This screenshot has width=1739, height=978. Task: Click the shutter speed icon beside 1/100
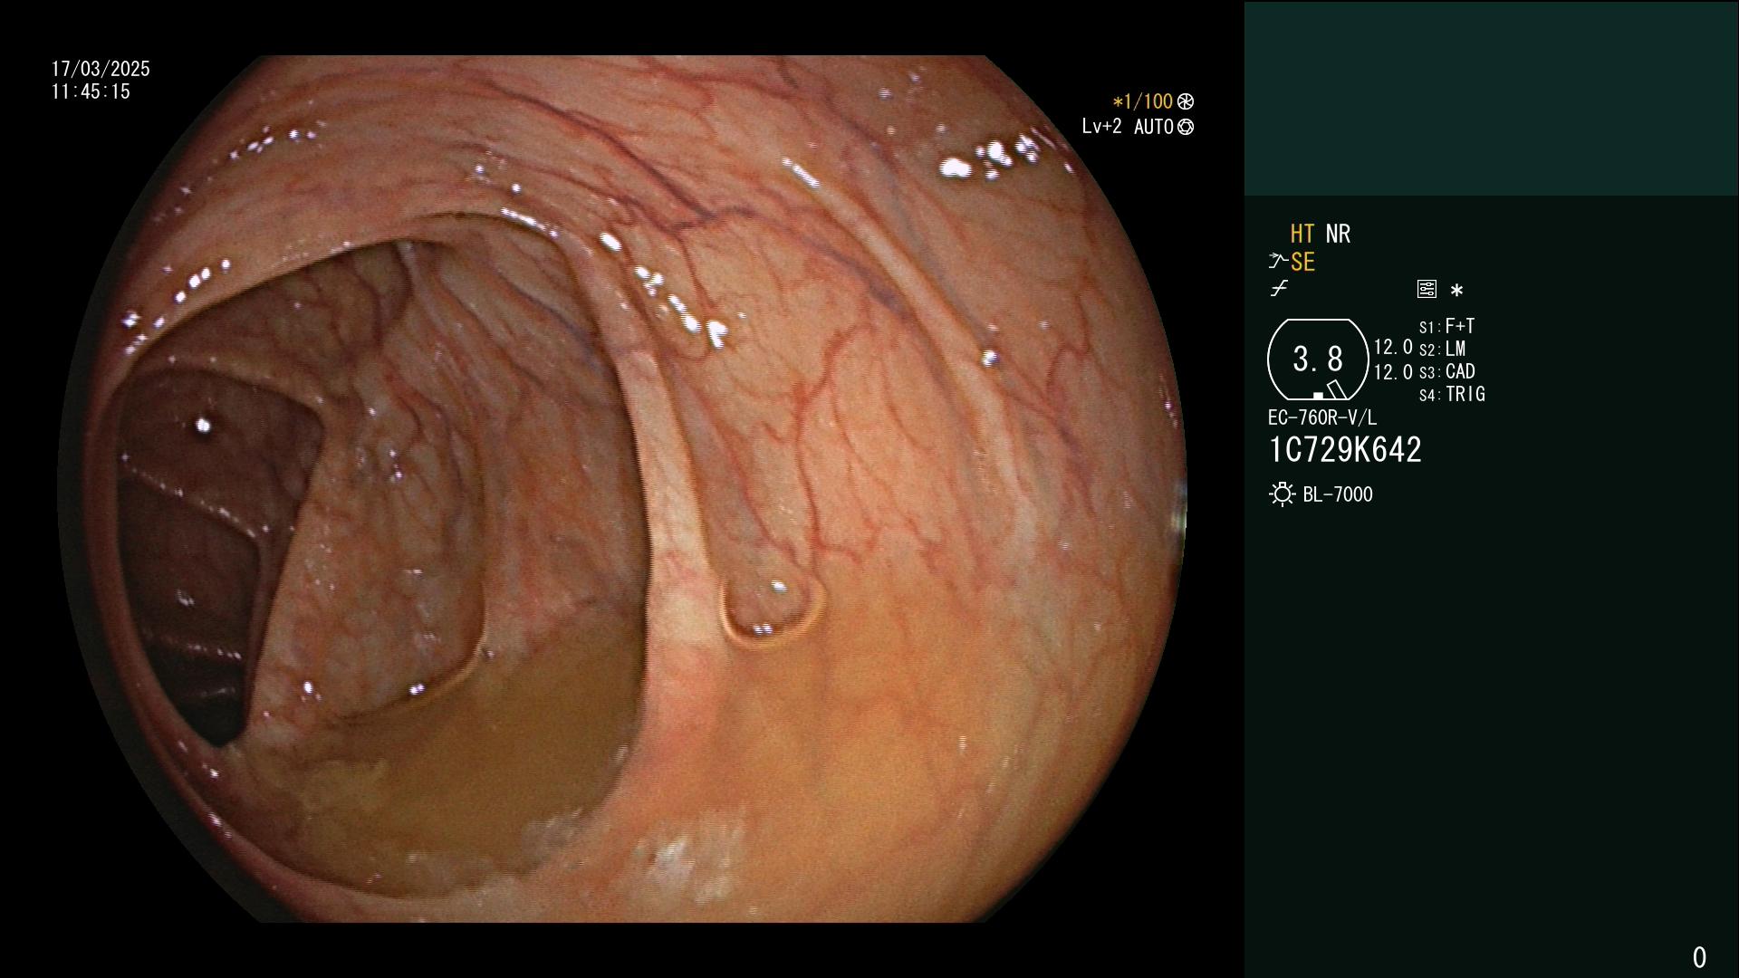pos(1186,101)
